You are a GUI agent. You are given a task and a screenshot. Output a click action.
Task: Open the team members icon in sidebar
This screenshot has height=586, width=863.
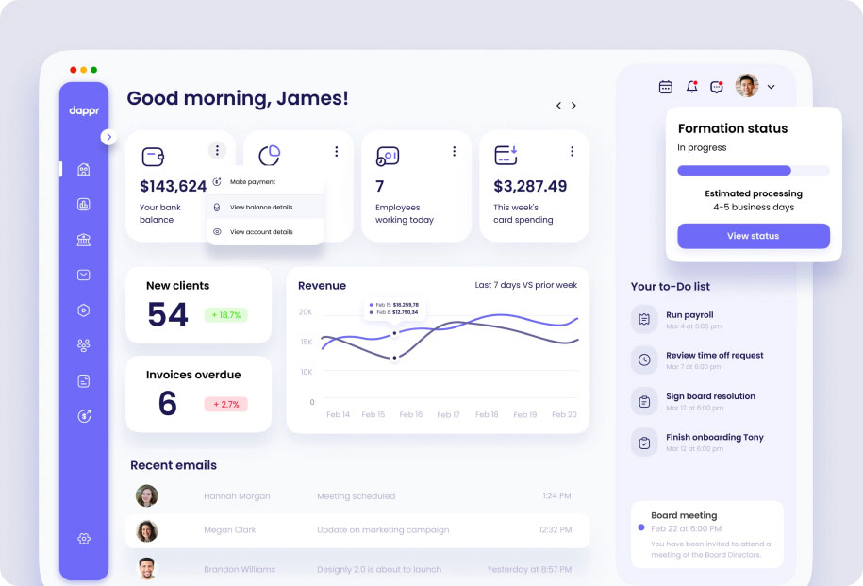click(84, 345)
